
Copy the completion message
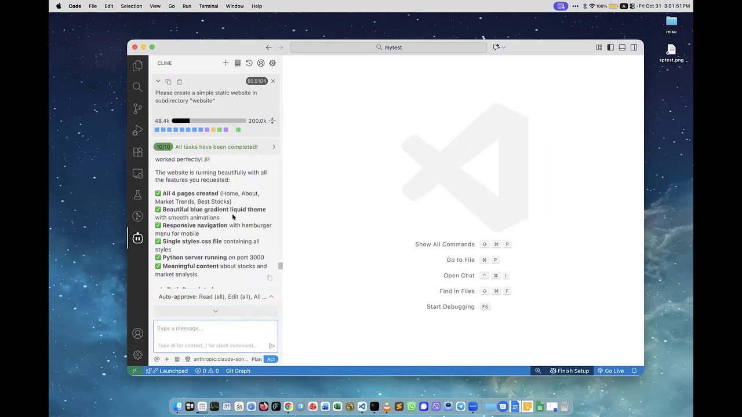pos(270,278)
